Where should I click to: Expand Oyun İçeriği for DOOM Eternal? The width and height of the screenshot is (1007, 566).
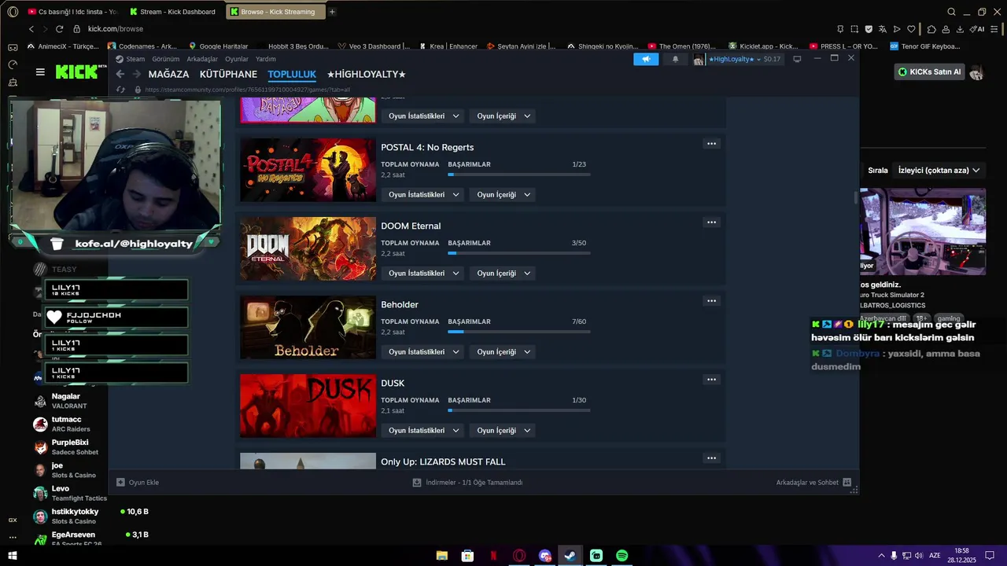503,273
